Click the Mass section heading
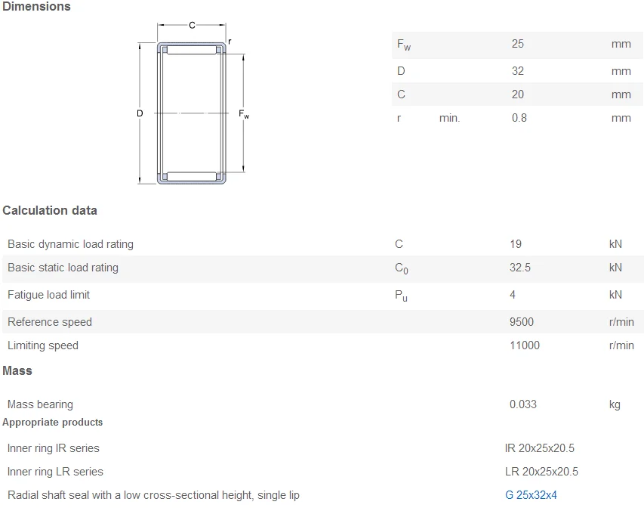 [17, 370]
